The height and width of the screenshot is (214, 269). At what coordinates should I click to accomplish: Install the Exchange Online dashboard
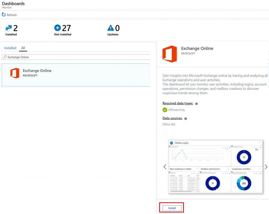[172, 208]
